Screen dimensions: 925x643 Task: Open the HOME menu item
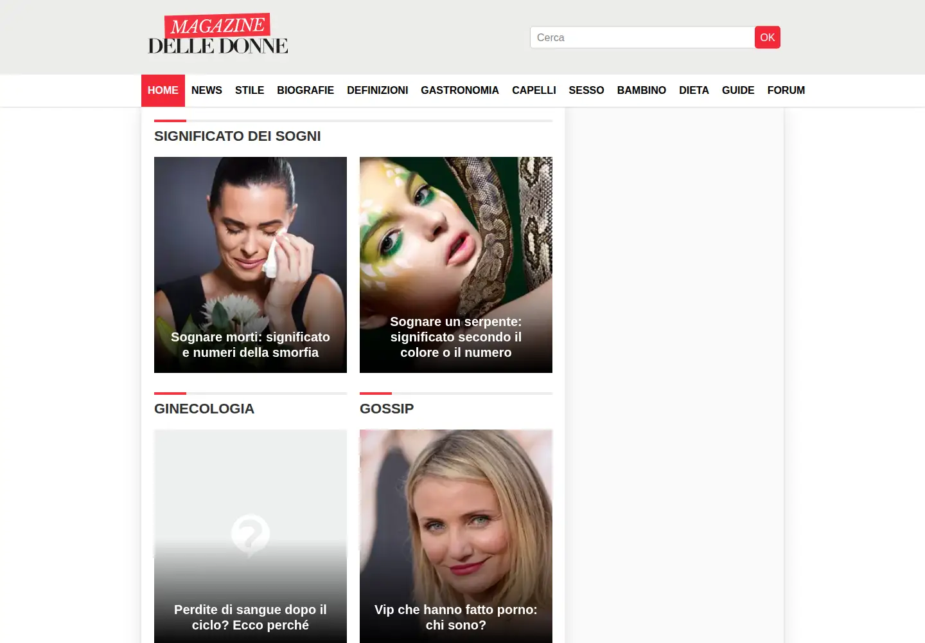point(163,91)
